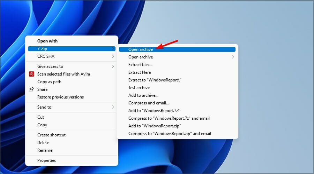The height and width of the screenshot is (174, 314).
Task: Expand the Open archive submenu chevron
Action: (x=233, y=57)
